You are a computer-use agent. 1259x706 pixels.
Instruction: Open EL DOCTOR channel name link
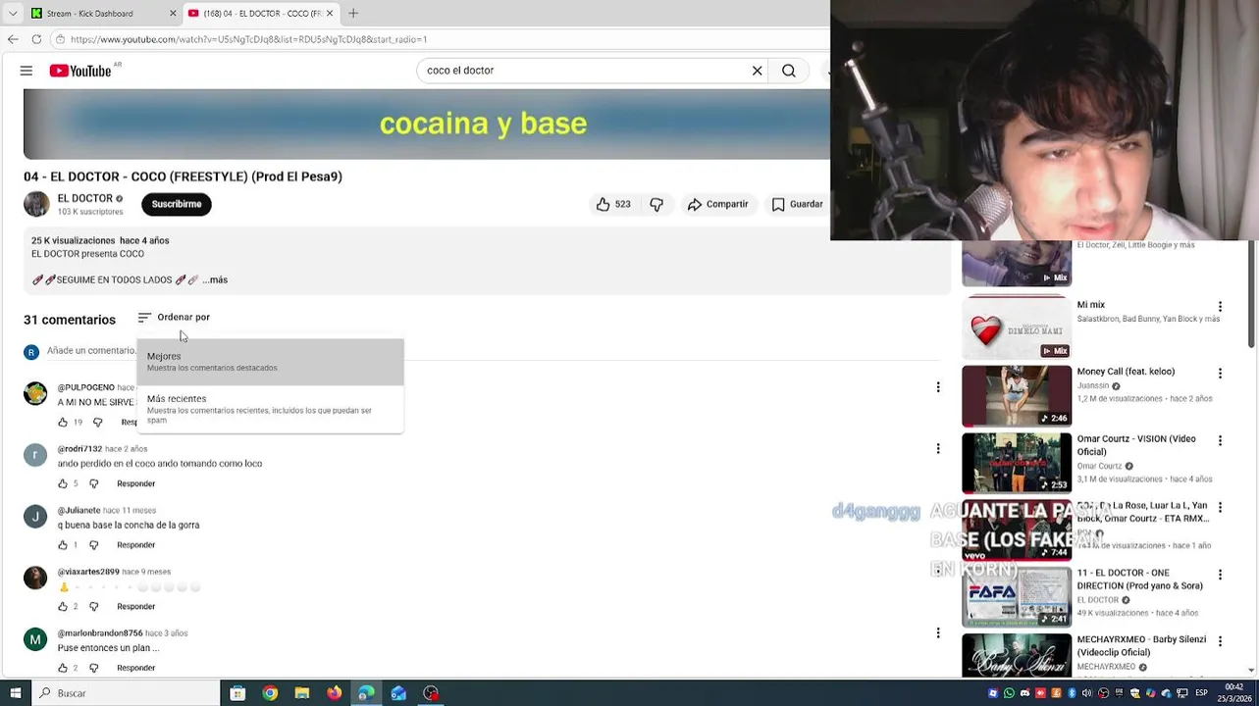[x=85, y=198]
